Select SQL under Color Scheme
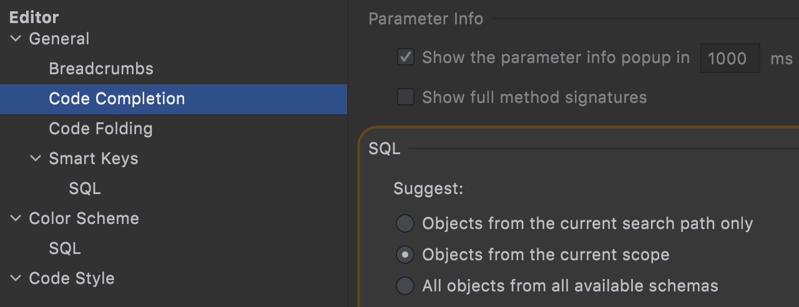This screenshot has width=799, height=307. pyautogui.click(x=65, y=248)
